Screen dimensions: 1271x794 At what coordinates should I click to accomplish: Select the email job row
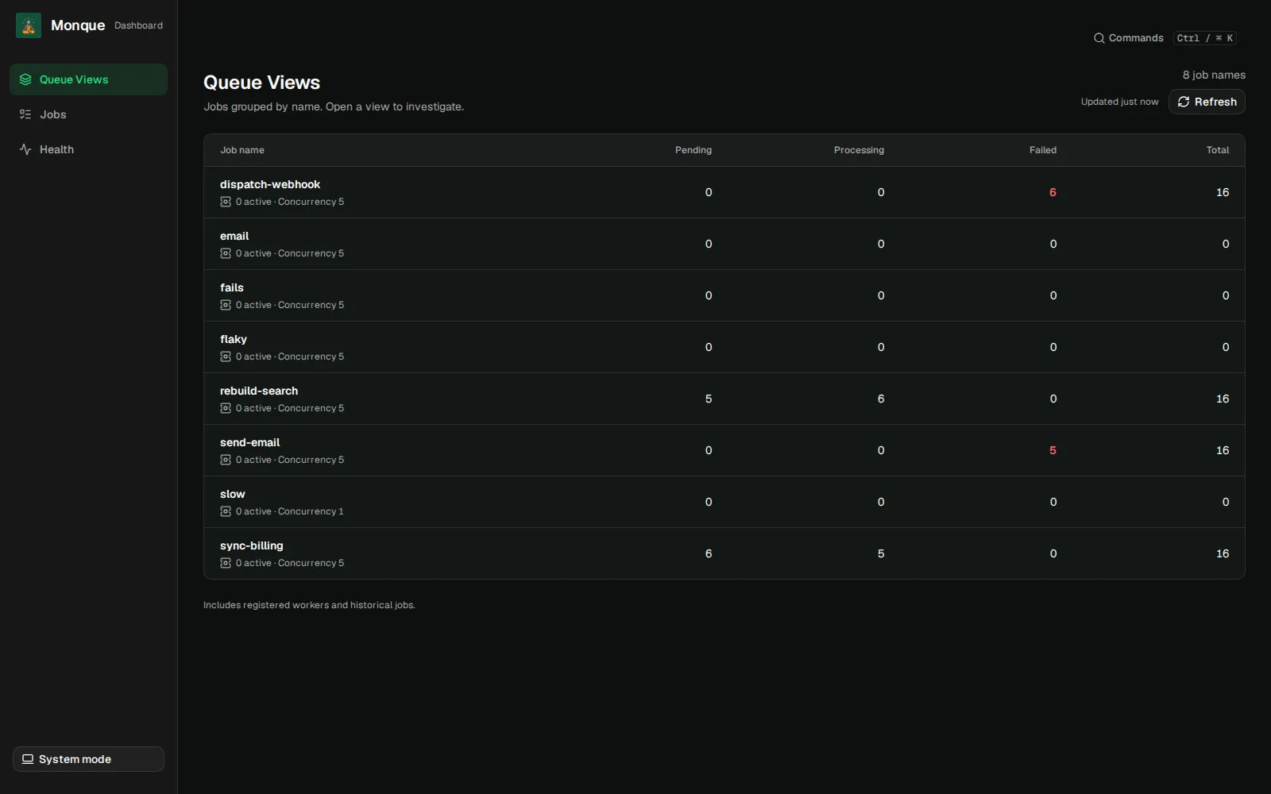pyautogui.click(x=724, y=244)
